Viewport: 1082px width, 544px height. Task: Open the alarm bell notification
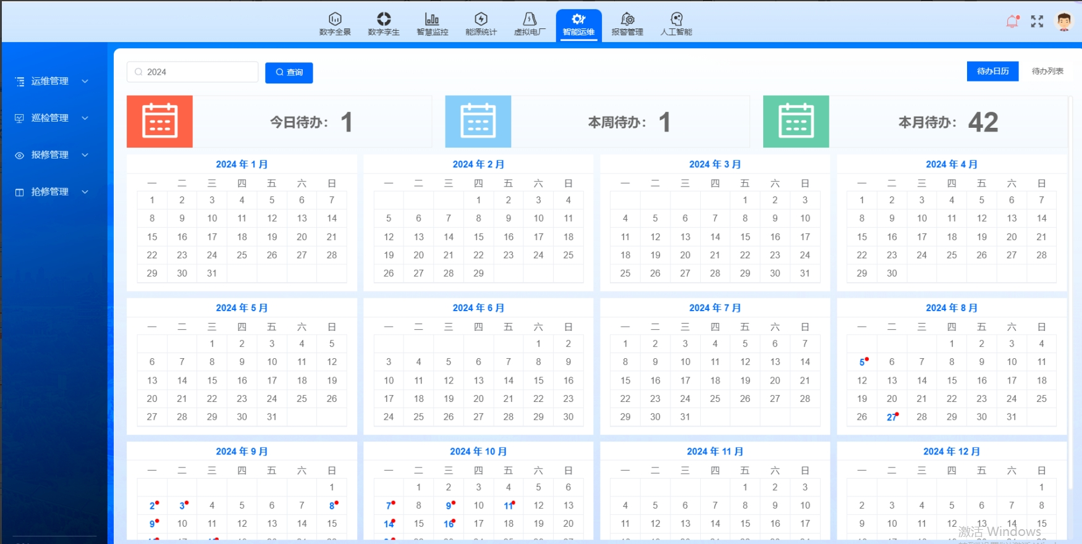[1013, 22]
